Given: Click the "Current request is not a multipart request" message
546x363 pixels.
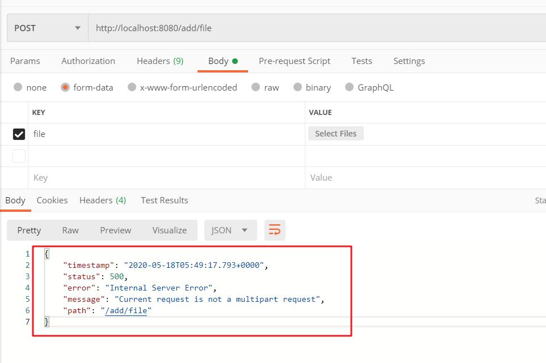Looking at the screenshot, I should pyautogui.click(x=217, y=299).
